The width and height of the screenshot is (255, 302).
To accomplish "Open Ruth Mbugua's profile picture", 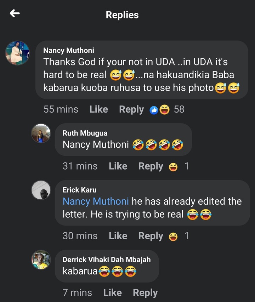I will pos(41,133).
